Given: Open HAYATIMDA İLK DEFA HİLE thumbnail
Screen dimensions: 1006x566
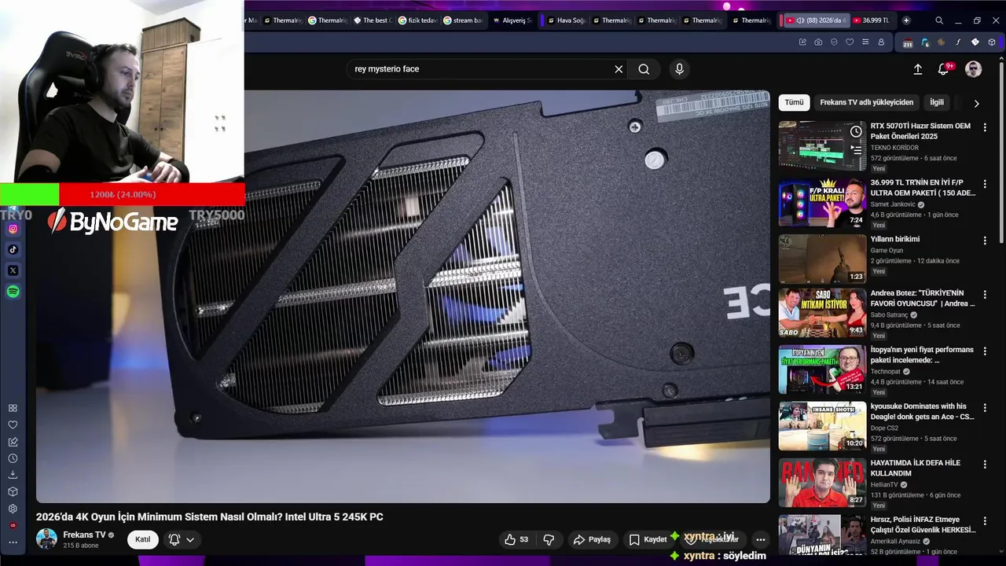Looking at the screenshot, I should 822,483.
